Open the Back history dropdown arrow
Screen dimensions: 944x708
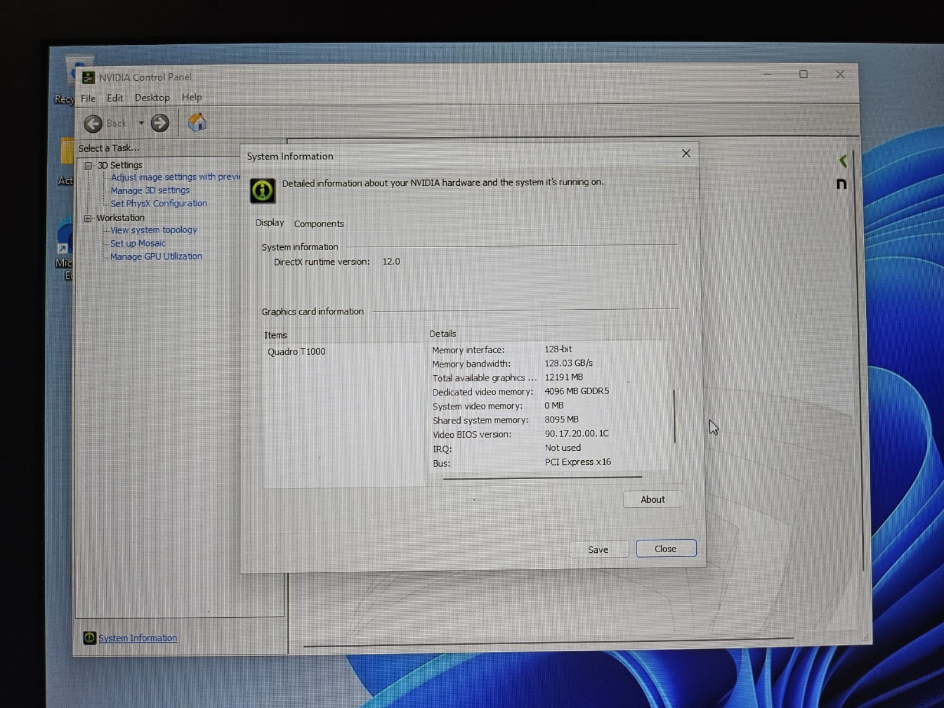pos(141,123)
